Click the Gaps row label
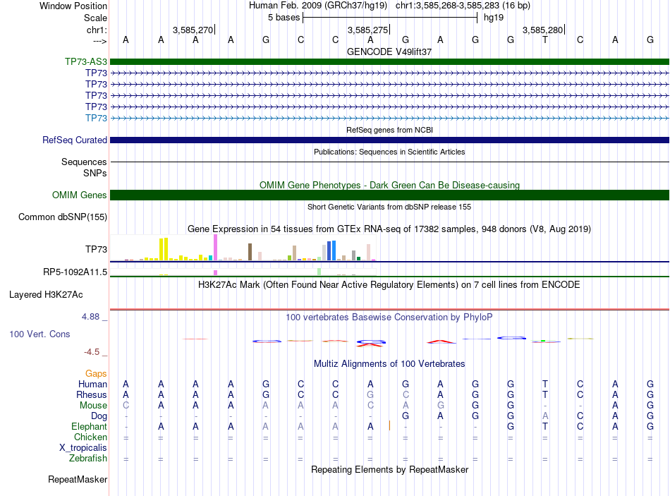The image size is (670, 496). [x=96, y=374]
